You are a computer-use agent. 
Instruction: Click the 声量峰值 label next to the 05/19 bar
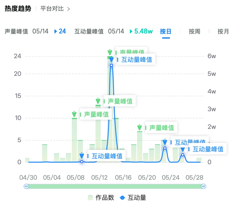click(x=162, y=128)
